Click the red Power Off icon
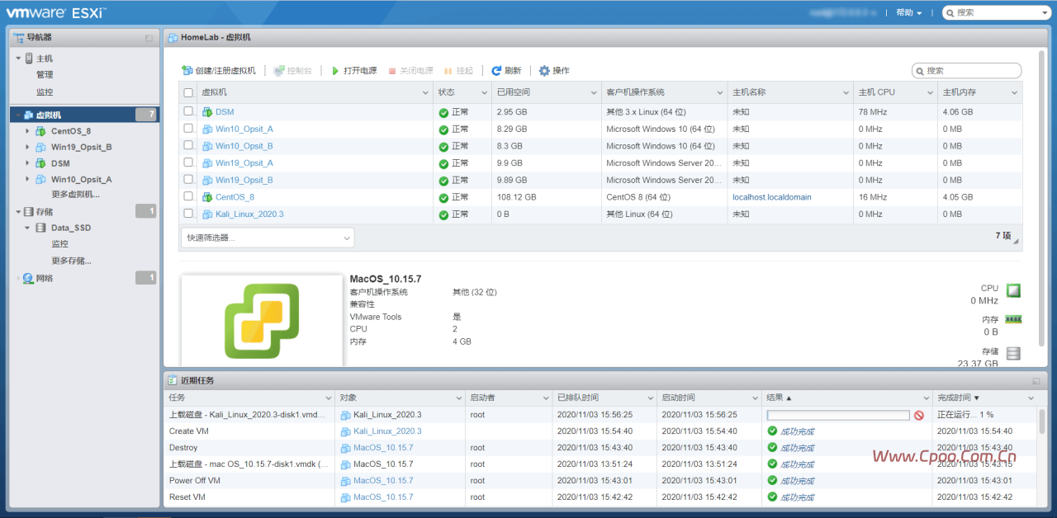Viewport: 1057px width, 518px height. pyautogui.click(x=392, y=71)
